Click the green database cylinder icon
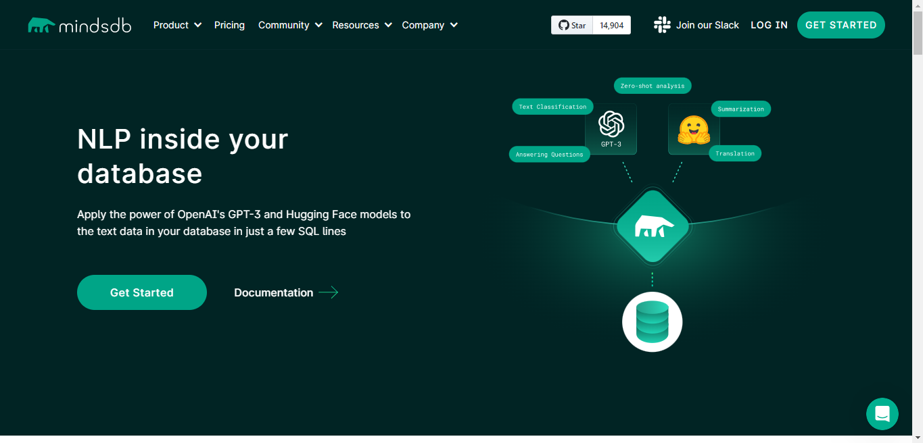 tap(652, 322)
